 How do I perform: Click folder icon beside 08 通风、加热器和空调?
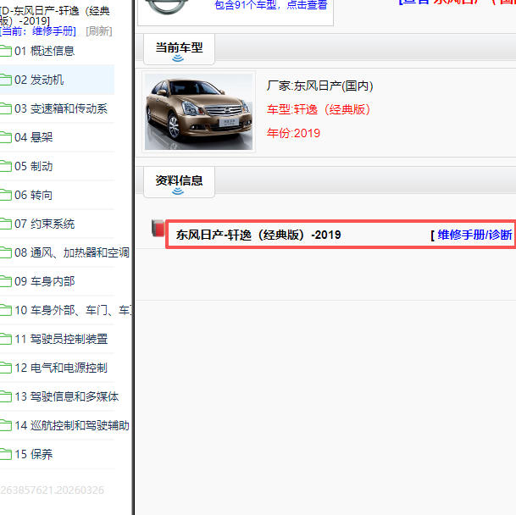coord(5,252)
